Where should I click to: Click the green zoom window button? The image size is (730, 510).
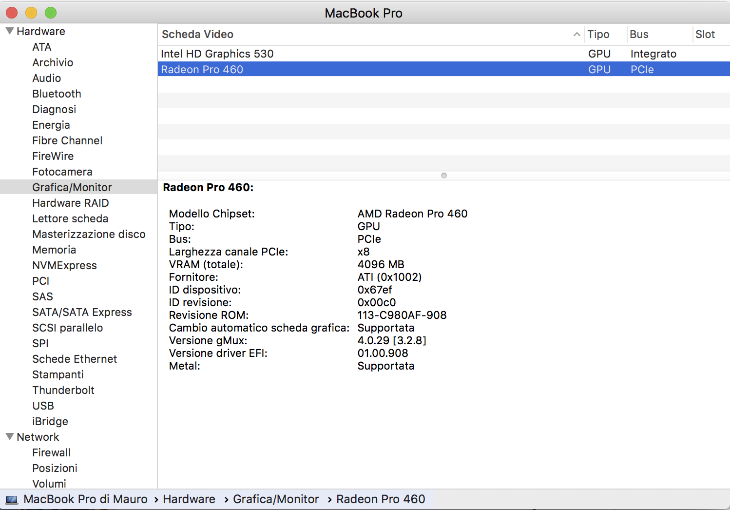[51, 13]
